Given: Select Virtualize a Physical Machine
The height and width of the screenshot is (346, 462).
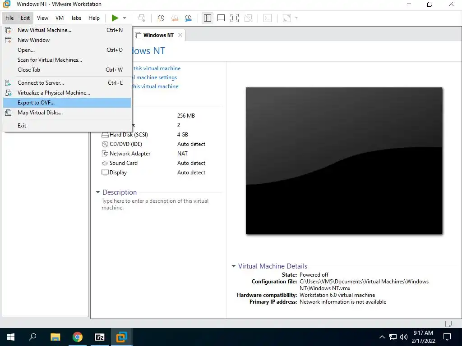Looking at the screenshot, I should 67,93.
